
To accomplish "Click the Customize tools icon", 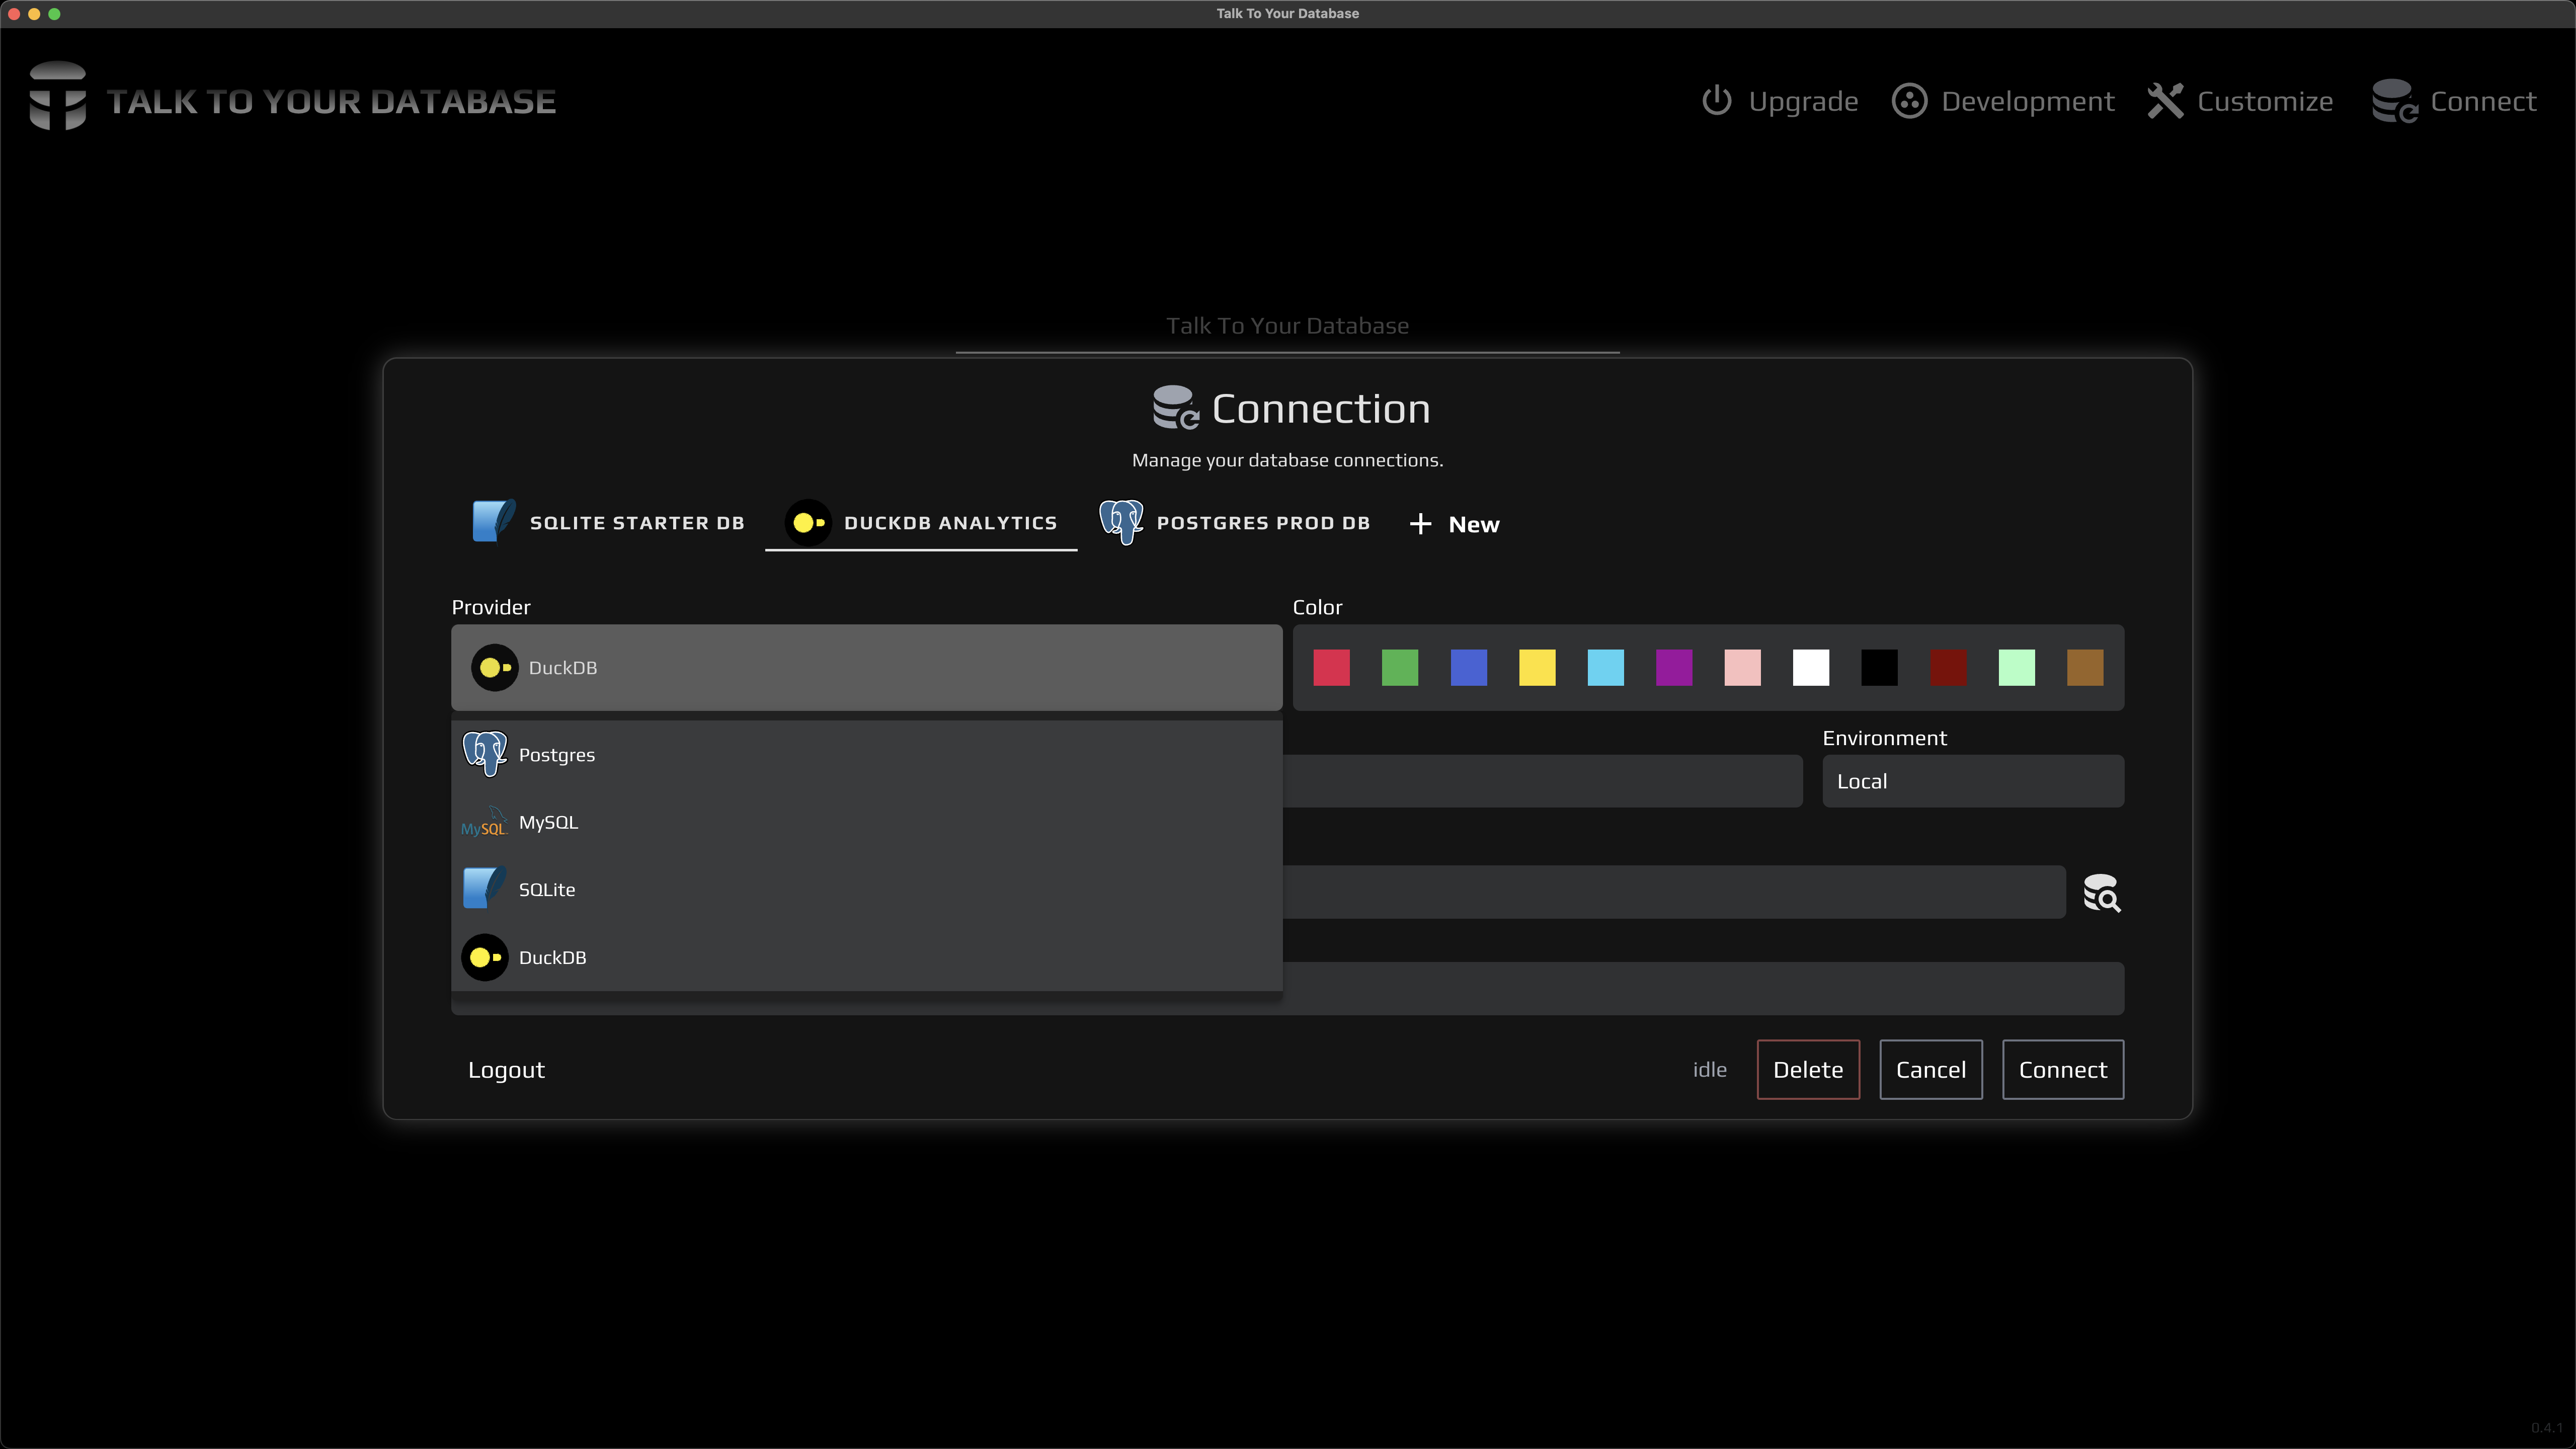I will tap(2165, 101).
